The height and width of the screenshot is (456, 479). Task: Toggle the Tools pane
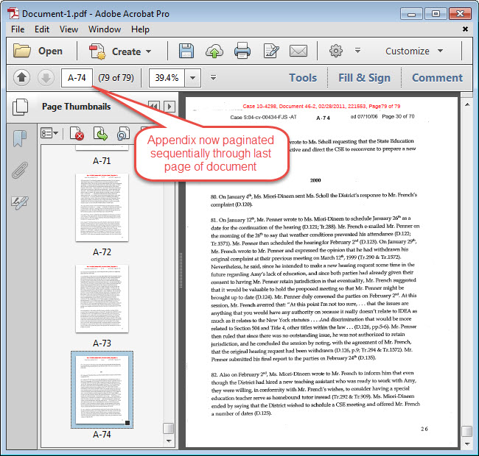pyautogui.click(x=302, y=77)
